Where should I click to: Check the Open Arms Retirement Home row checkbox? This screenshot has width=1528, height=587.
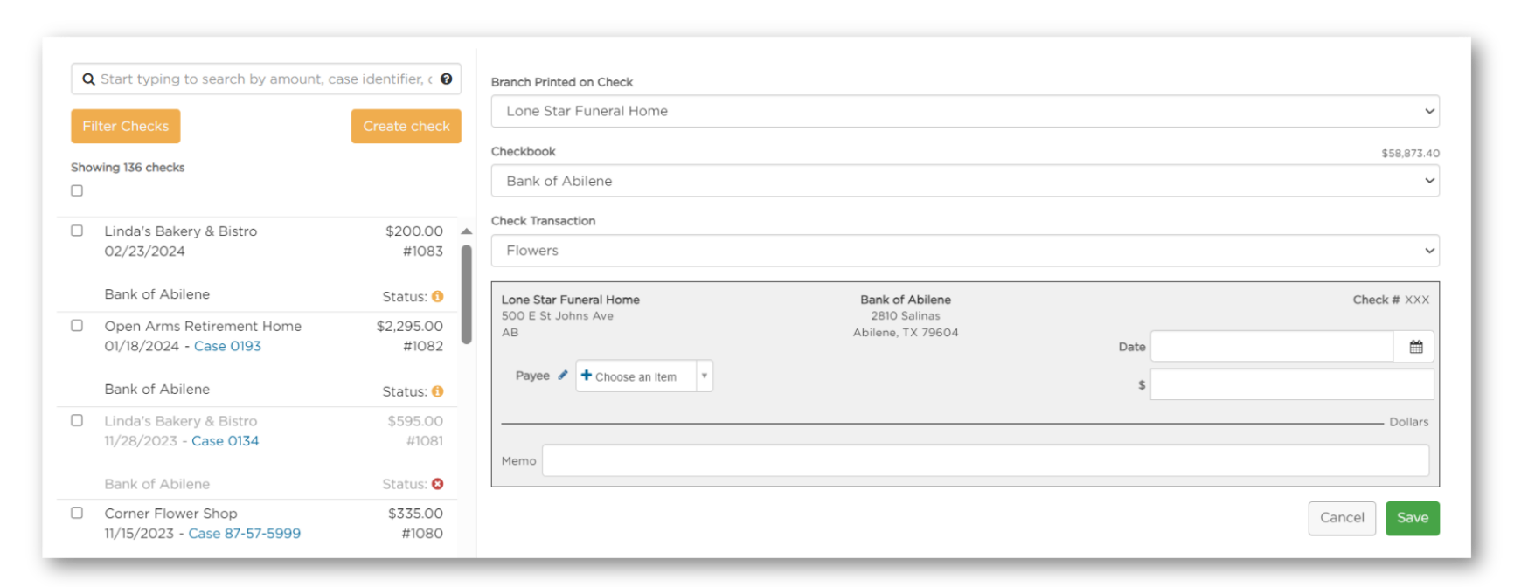(x=76, y=325)
